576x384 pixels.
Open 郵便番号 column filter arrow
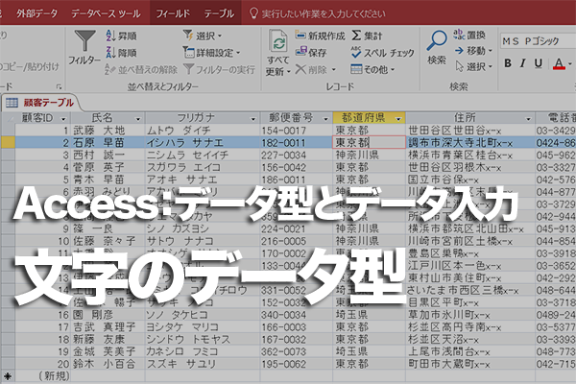tap(325, 119)
